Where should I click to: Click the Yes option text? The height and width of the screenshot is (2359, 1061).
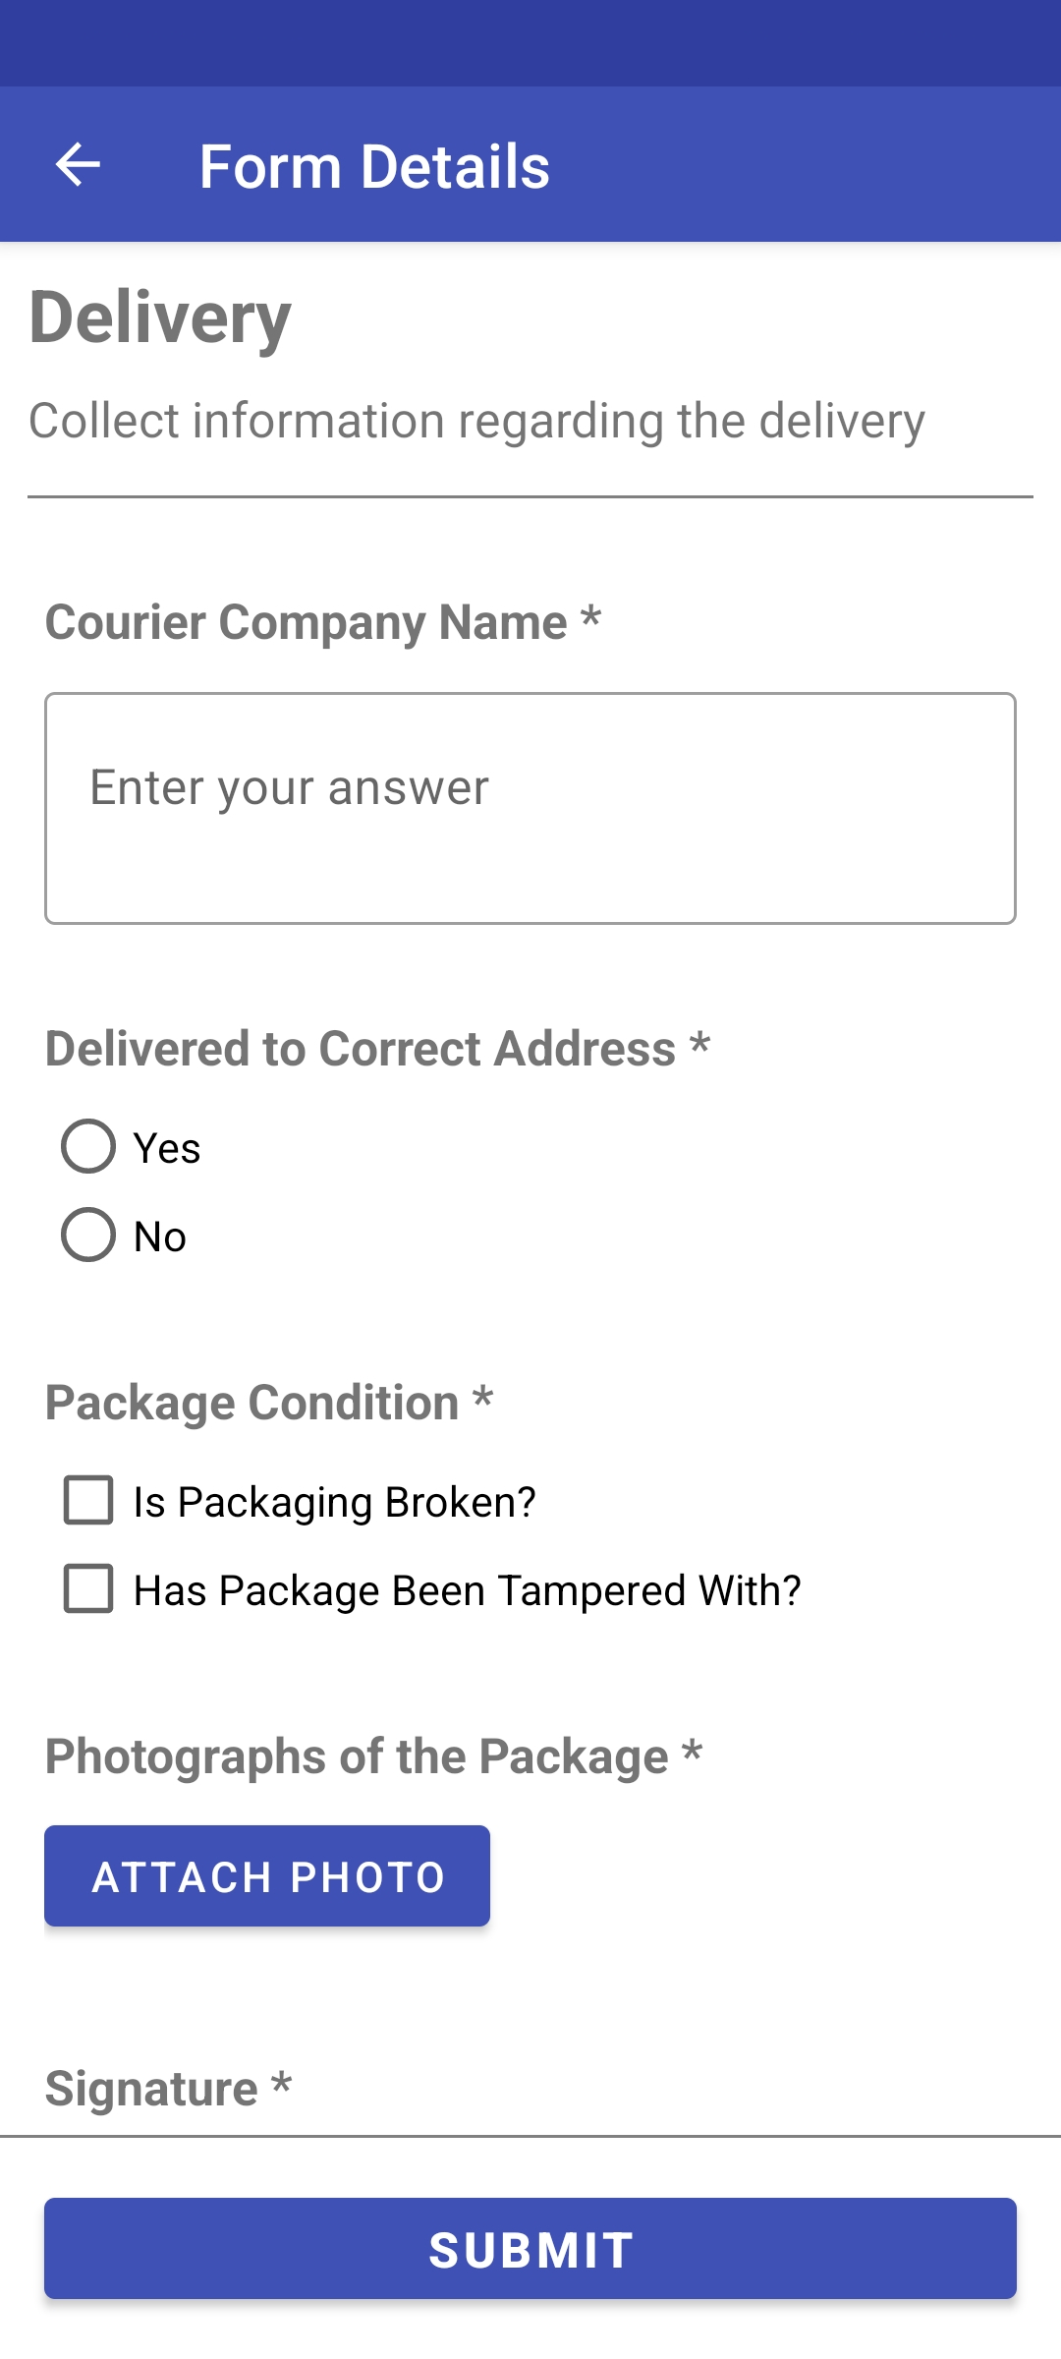pyautogui.click(x=167, y=1148)
